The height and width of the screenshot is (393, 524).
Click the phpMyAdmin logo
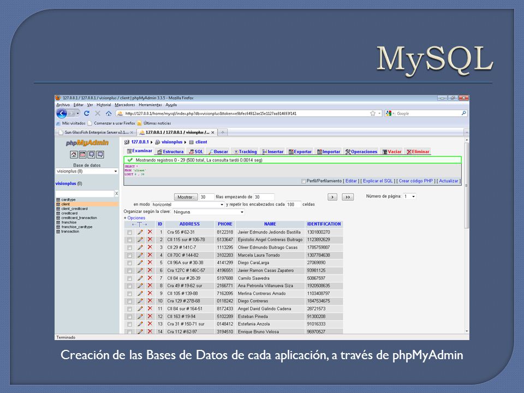(87, 142)
